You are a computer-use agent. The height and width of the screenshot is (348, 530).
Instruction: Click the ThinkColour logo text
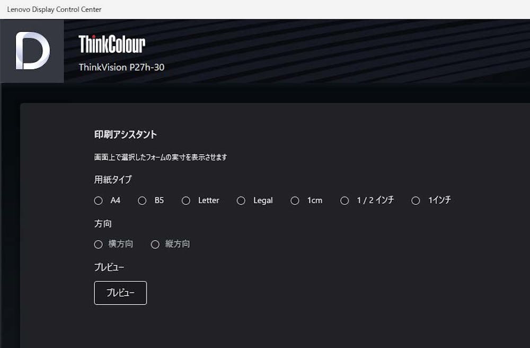coord(112,44)
